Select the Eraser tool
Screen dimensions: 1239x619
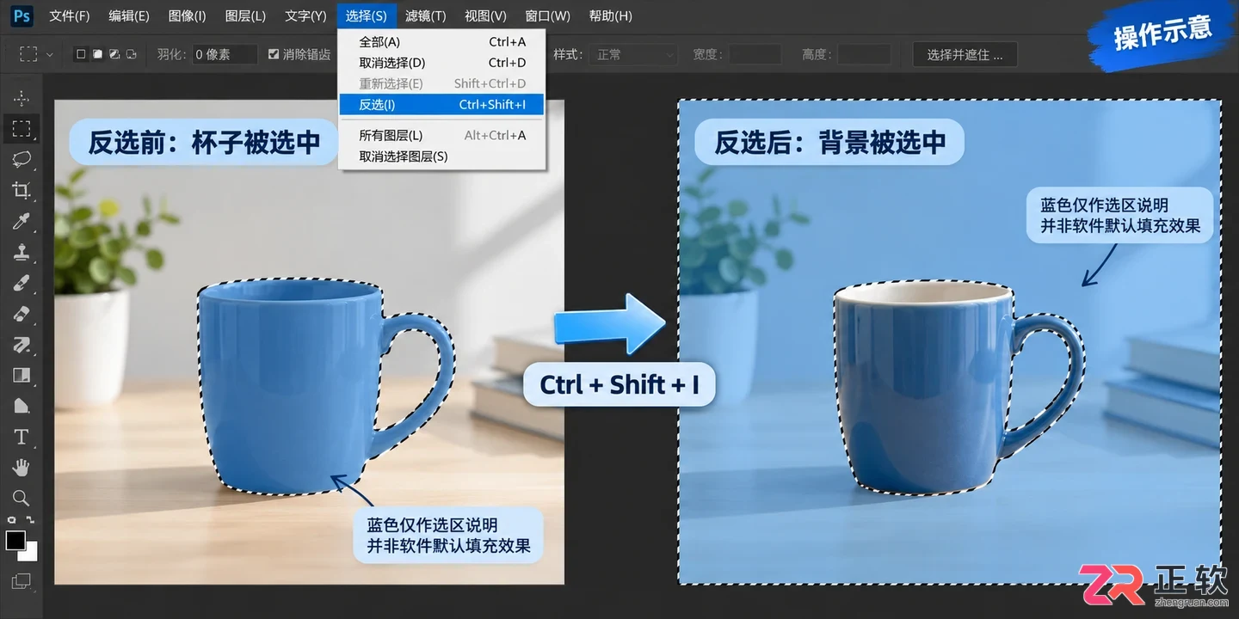[21, 314]
